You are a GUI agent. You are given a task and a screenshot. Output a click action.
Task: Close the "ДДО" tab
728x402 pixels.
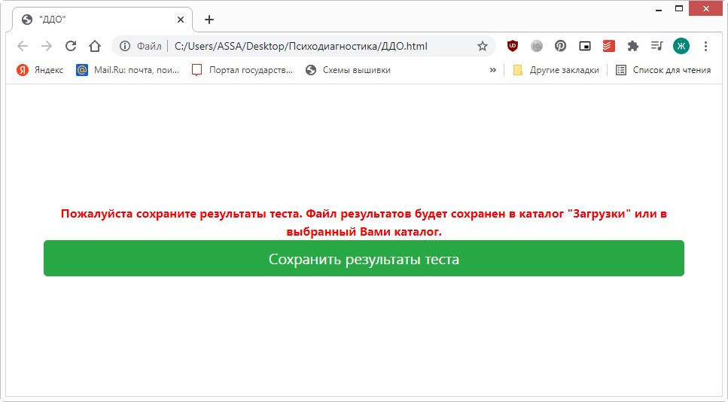pyautogui.click(x=181, y=20)
